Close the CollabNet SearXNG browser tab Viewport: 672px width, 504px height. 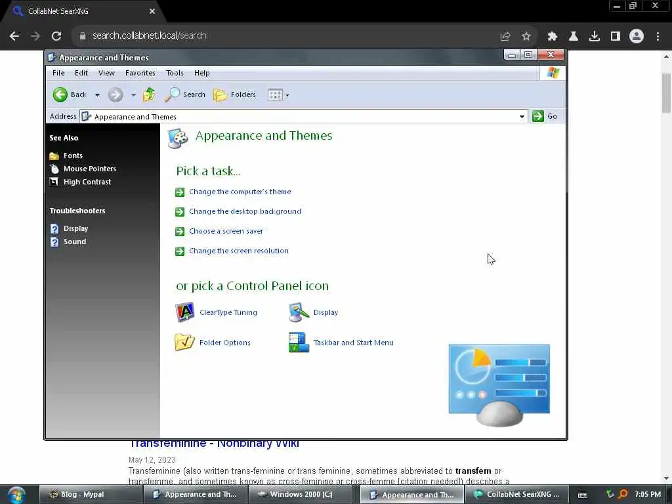[x=152, y=11]
